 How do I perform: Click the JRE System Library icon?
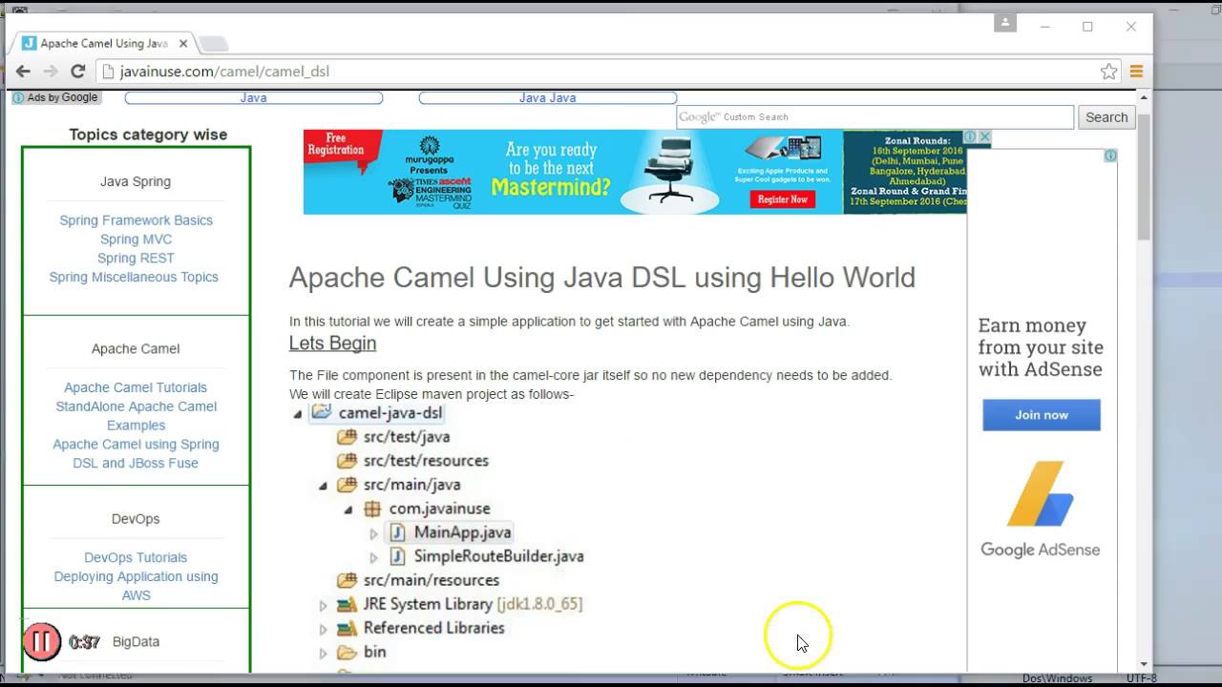[x=347, y=604]
